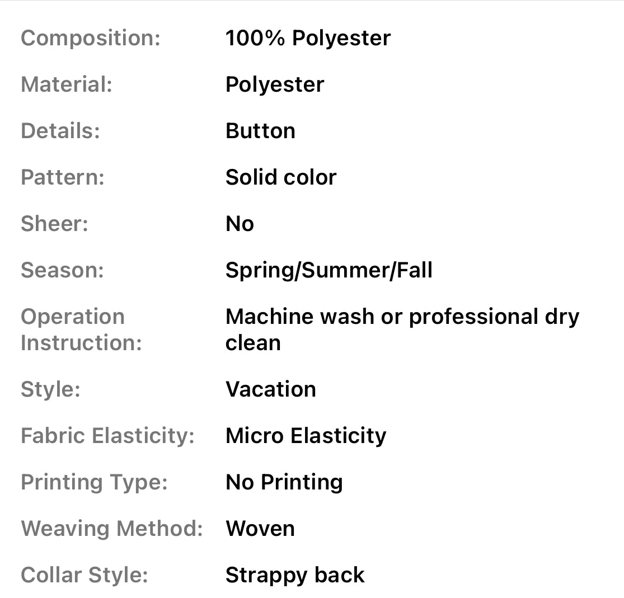Screen dimensions: 624x598
Task: Click the Weaving Method label
Action: tap(112, 529)
